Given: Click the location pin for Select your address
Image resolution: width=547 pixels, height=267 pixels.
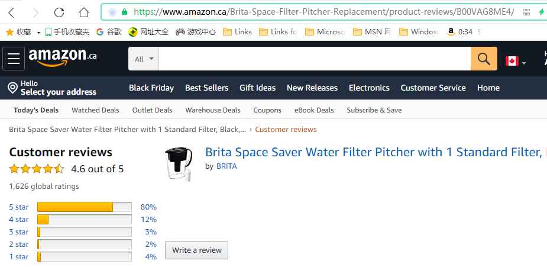Looking at the screenshot, I should click(x=12, y=88).
